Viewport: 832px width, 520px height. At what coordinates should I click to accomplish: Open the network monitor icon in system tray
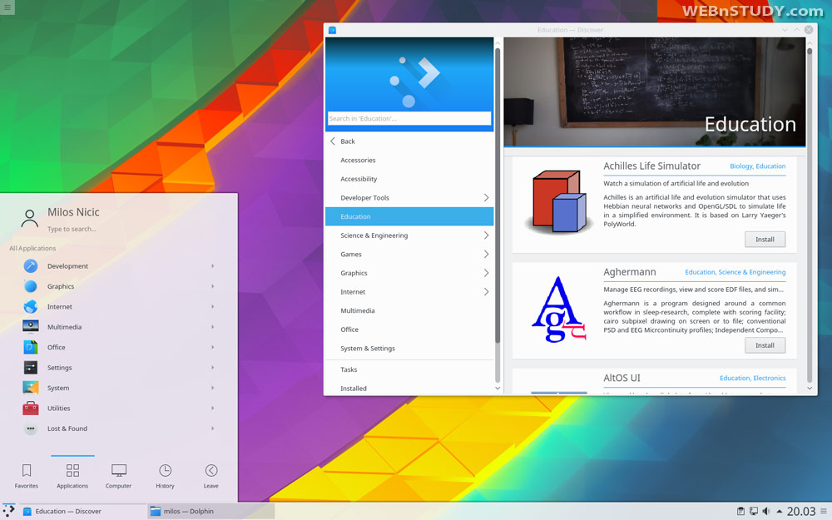754,512
